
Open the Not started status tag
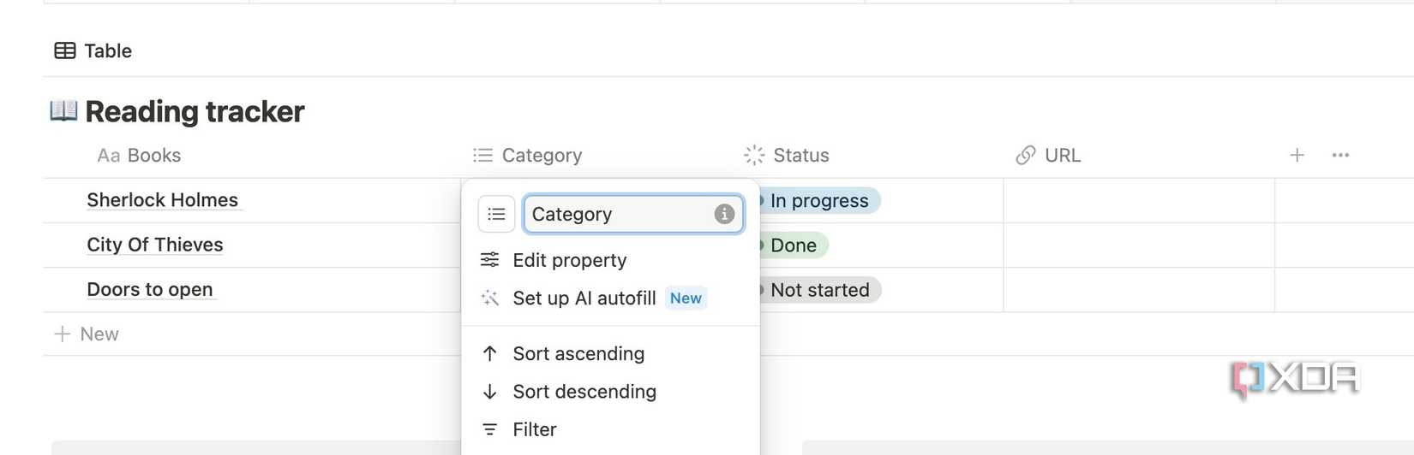pos(819,290)
